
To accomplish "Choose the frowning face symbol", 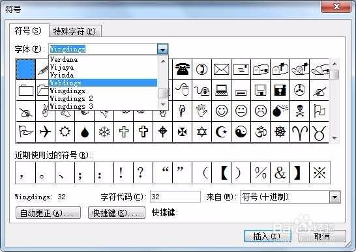I will coord(260,111).
